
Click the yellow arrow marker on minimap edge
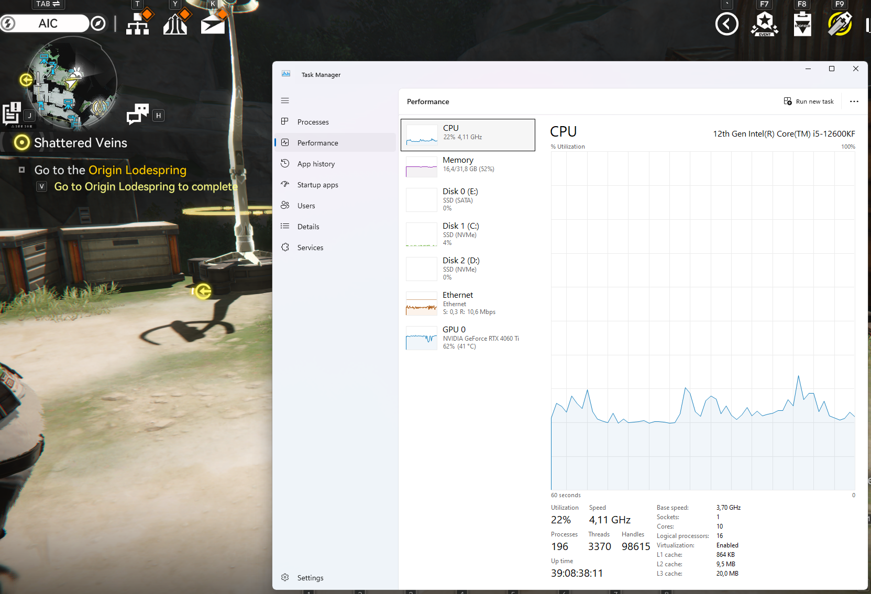(26, 80)
